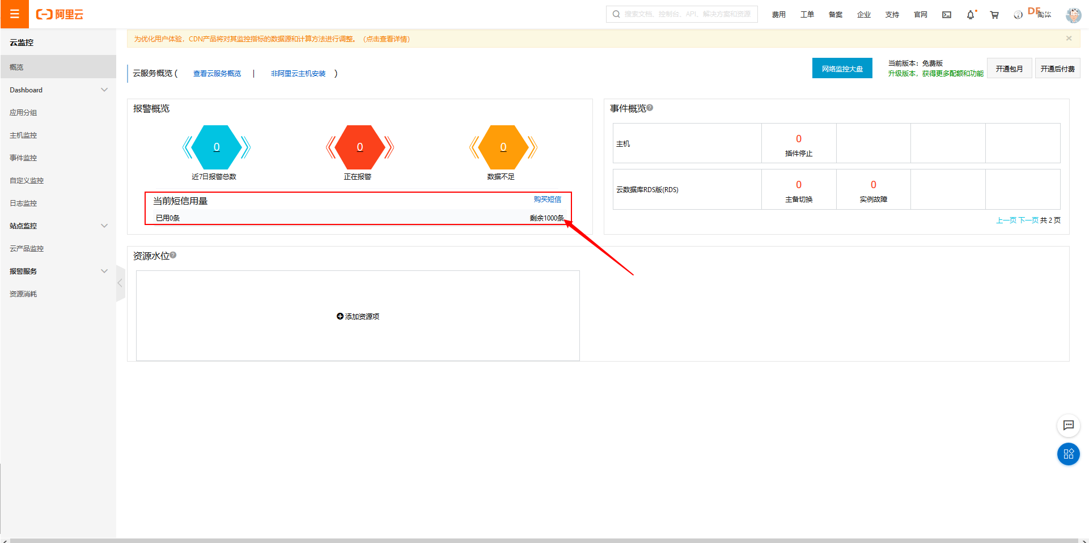Open 官网 in the top navigation
The width and height of the screenshot is (1089, 543).
click(921, 15)
